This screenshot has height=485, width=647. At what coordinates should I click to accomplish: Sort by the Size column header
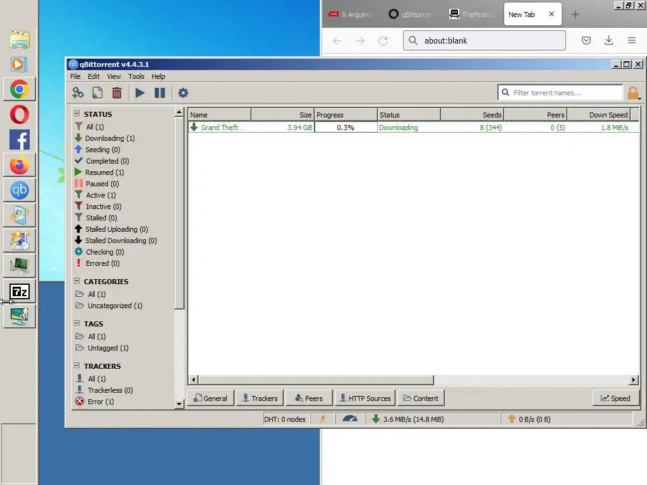click(282, 115)
